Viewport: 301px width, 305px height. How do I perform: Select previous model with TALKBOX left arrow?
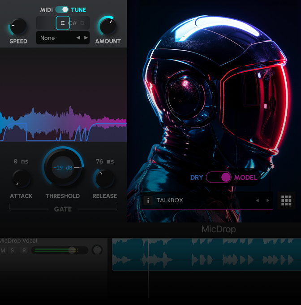click(258, 200)
